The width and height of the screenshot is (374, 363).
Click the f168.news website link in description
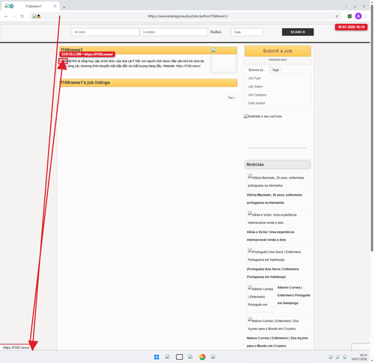point(188,66)
